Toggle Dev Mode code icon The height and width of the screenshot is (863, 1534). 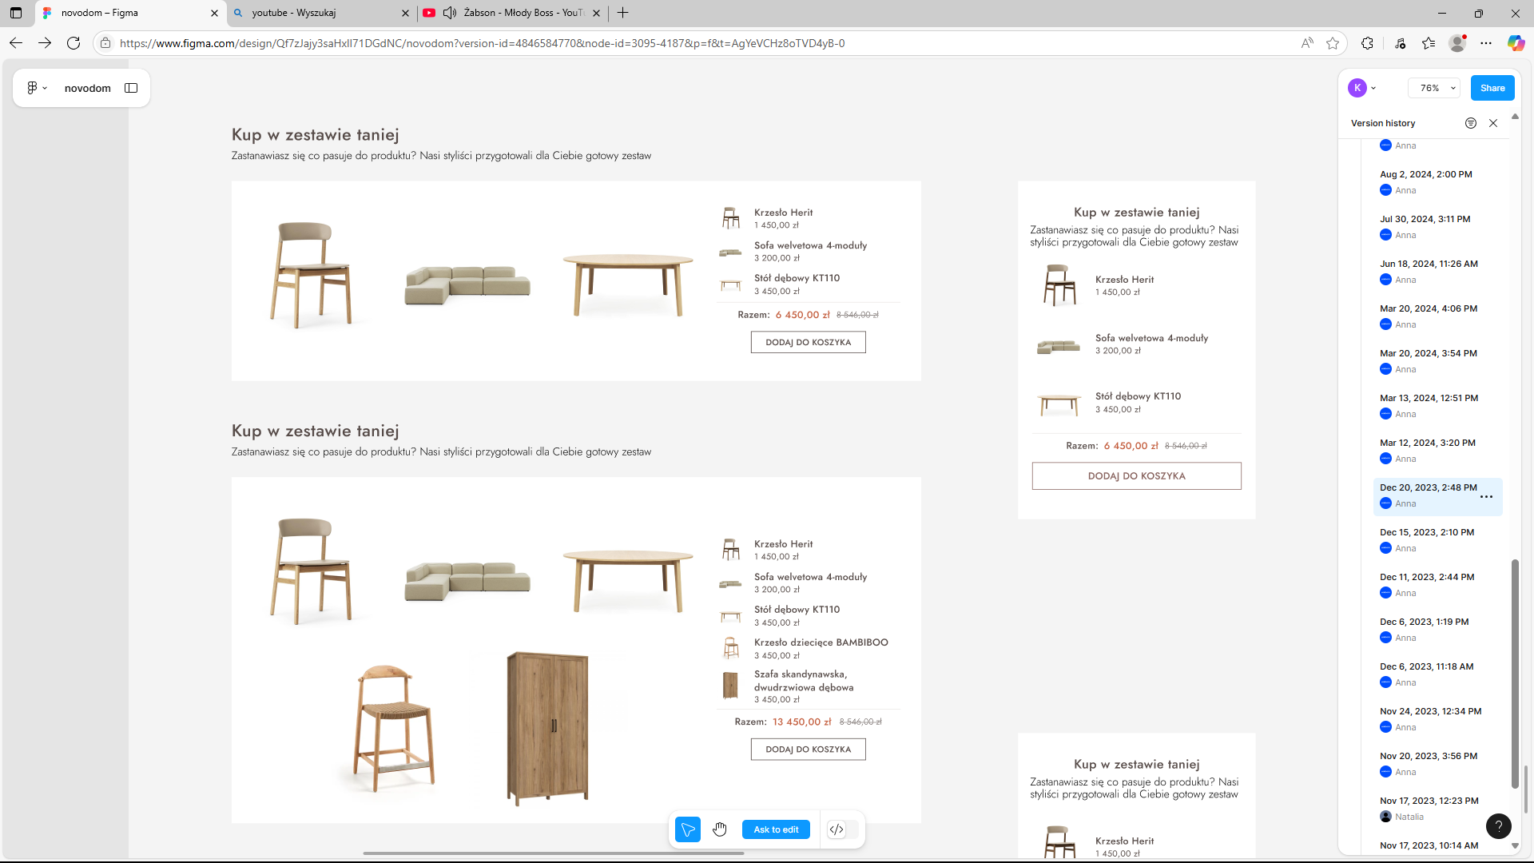837,829
